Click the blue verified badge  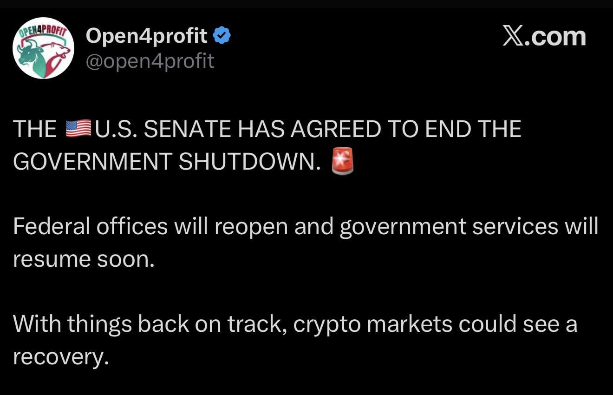pos(222,36)
